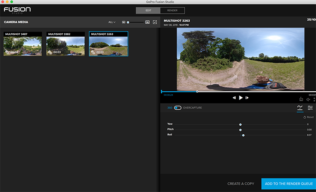Click the Roll value 8.07
This screenshot has height=192, width=316.
pos(309,135)
